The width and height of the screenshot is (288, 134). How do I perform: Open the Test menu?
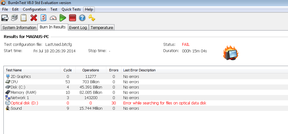[x=54, y=9]
